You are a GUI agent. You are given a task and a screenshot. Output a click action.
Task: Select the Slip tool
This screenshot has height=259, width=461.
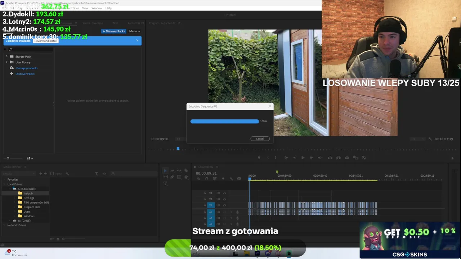(x=165, y=177)
